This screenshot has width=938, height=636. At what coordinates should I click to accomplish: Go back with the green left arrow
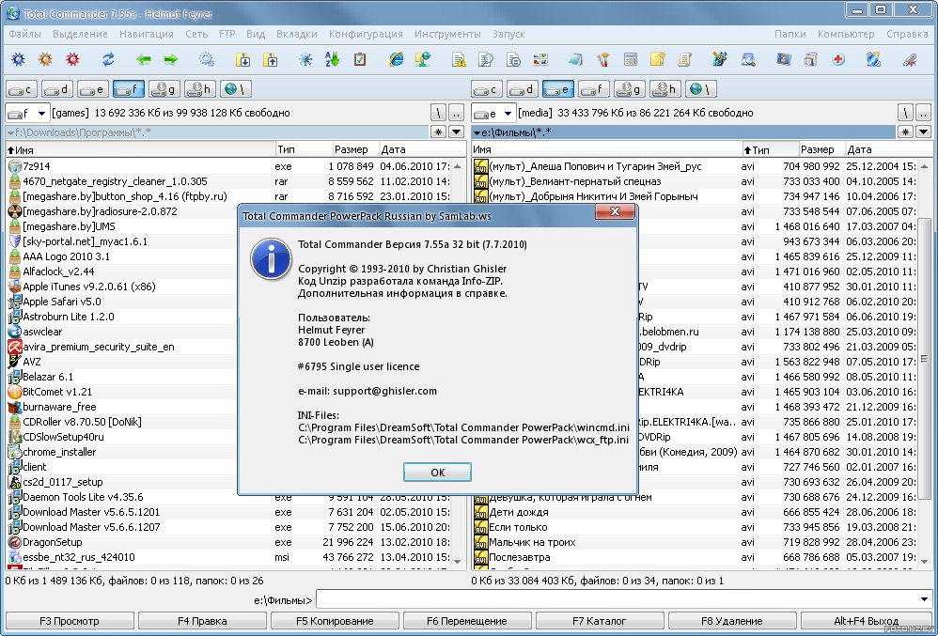[144, 59]
